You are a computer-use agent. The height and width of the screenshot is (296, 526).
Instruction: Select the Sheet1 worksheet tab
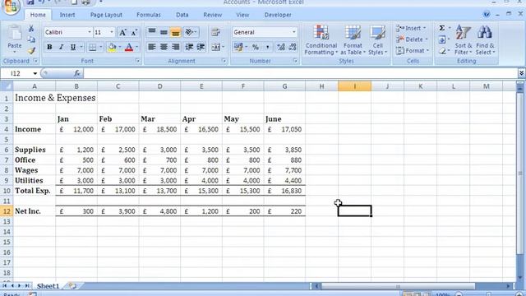point(48,286)
